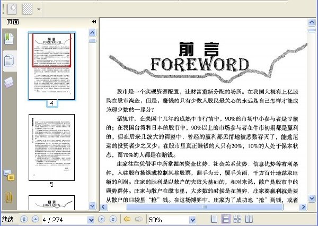The image size is (318, 226).
Task: Click the checkered transparency toolbar icon
Action: click(x=28, y=9)
